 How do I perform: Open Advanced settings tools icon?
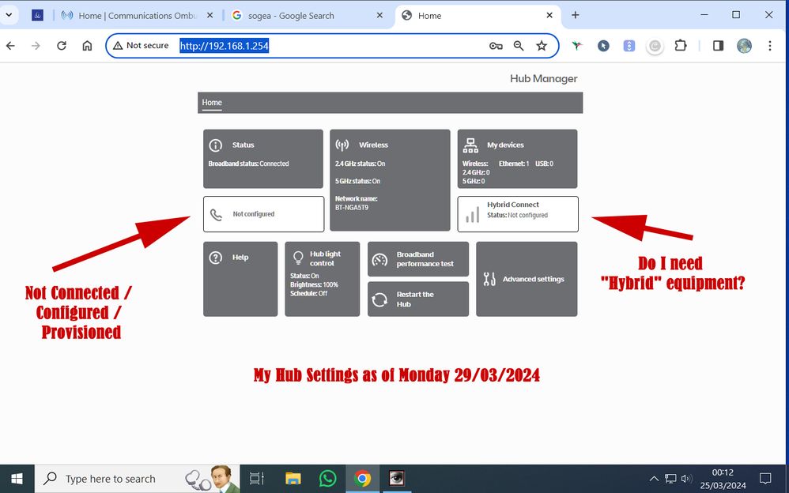coord(489,279)
